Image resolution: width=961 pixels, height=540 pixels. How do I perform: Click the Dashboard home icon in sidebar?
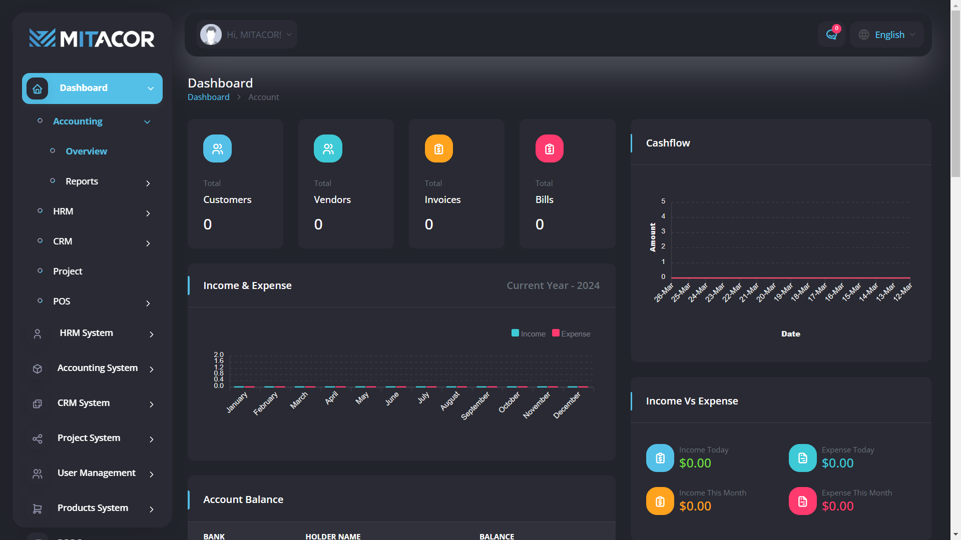point(38,88)
